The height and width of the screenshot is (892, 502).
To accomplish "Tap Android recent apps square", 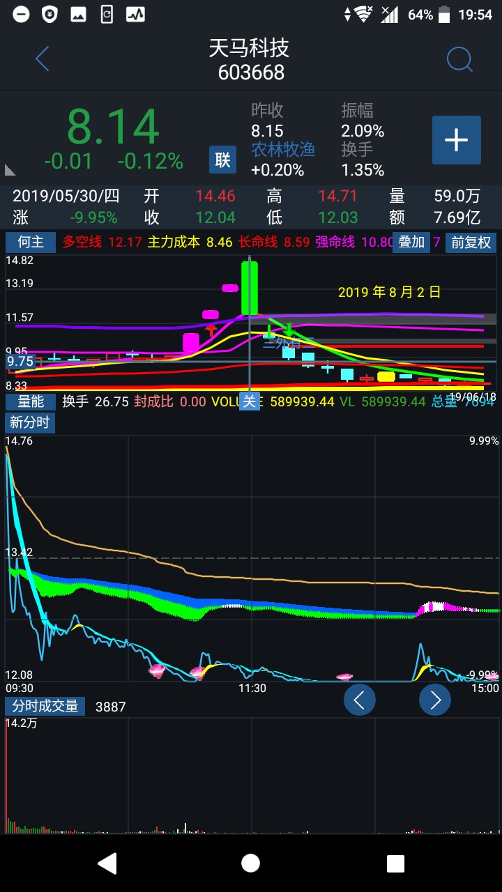I will point(395,863).
